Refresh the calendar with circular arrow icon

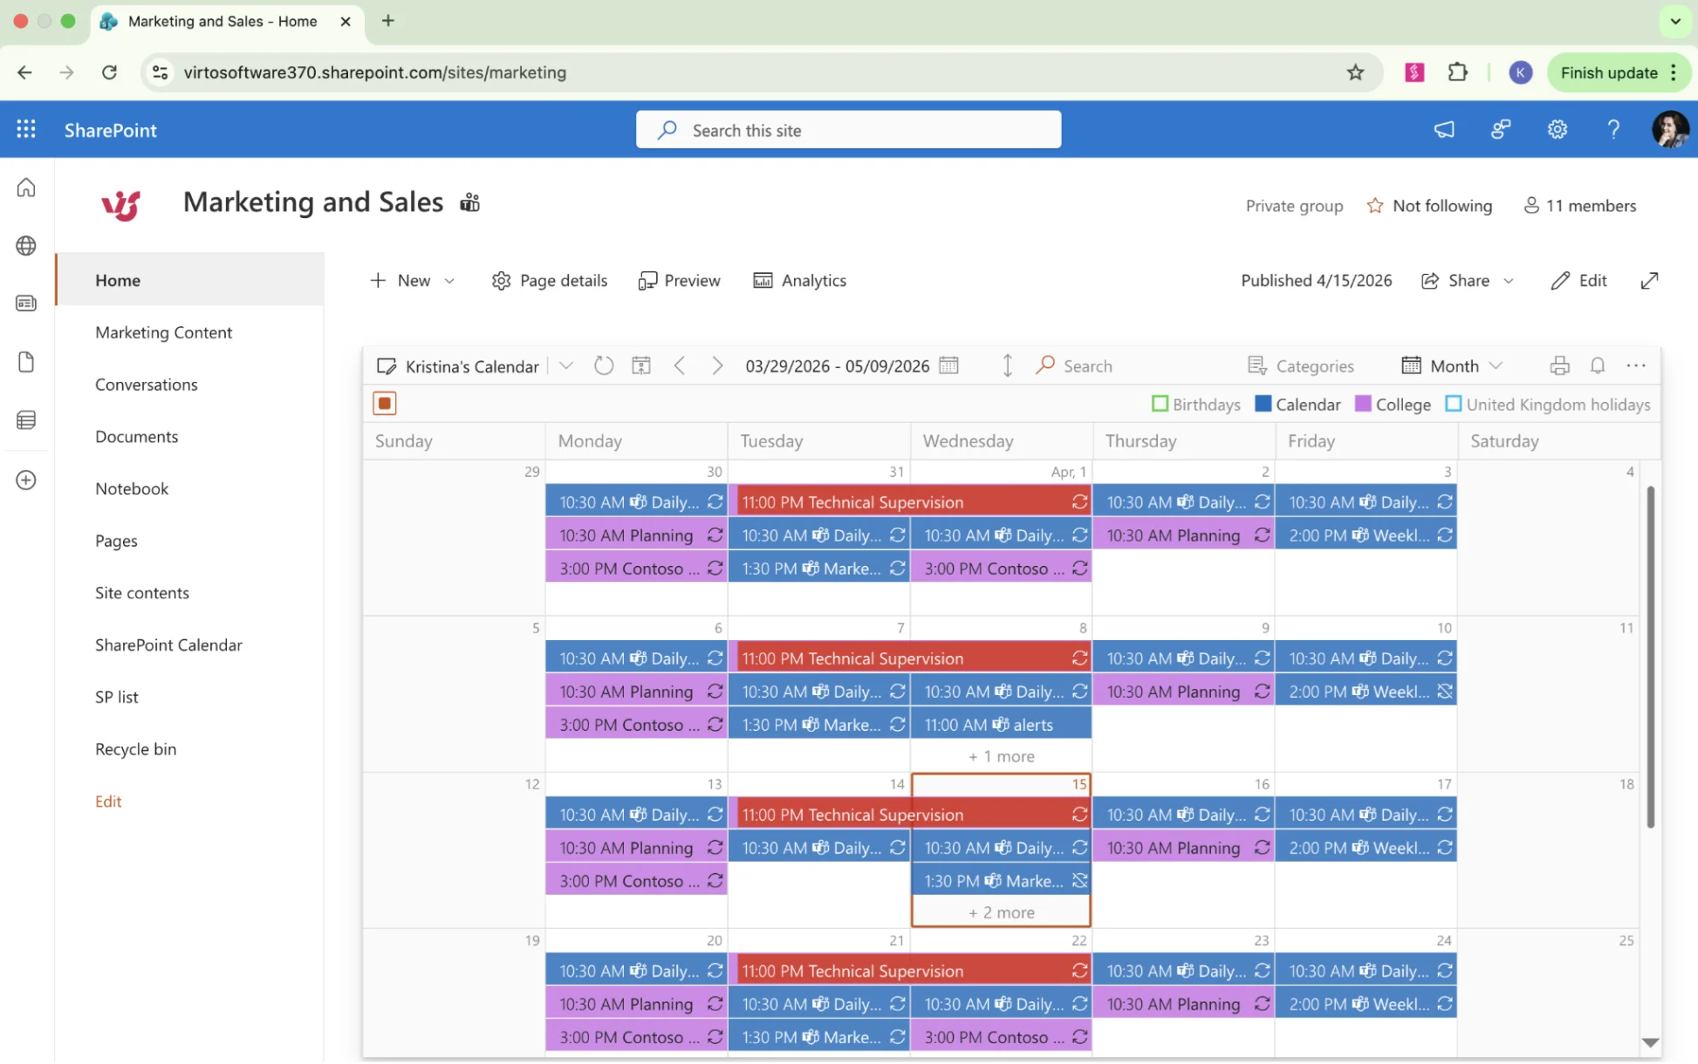(604, 365)
